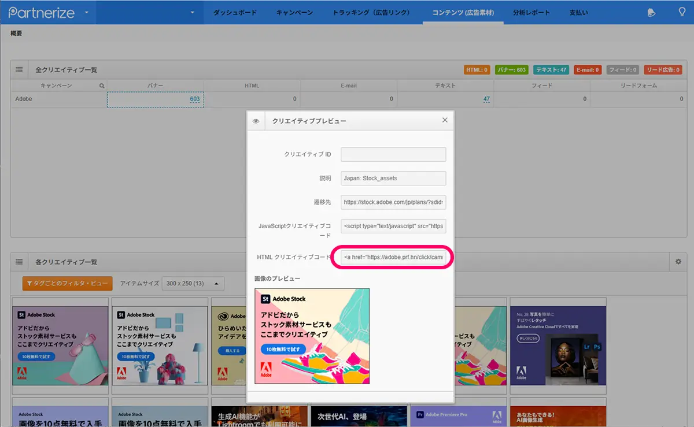Image resolution: width=694 pixels, height=427 pixels.
Task: Expand the dropdown arrow left of ダッシュボード
Action: coord(191,12)
